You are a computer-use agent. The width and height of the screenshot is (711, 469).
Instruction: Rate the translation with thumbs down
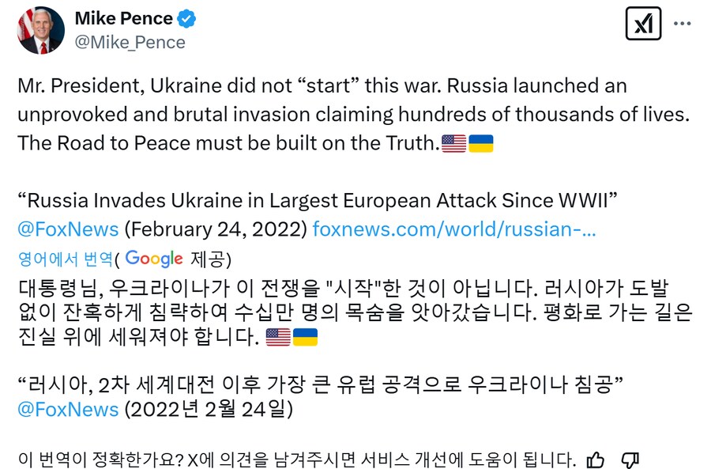[630, 460]
